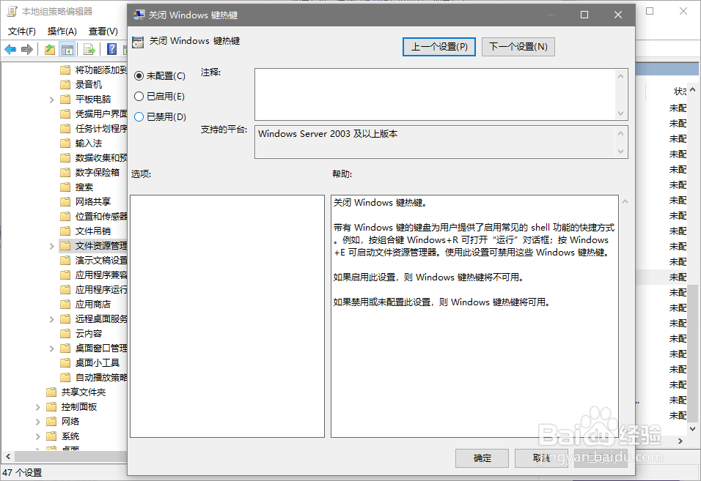This screenshot has height=481, width=701.
Task: Click the Export list toolbar icon
Action: pos(89,50)
